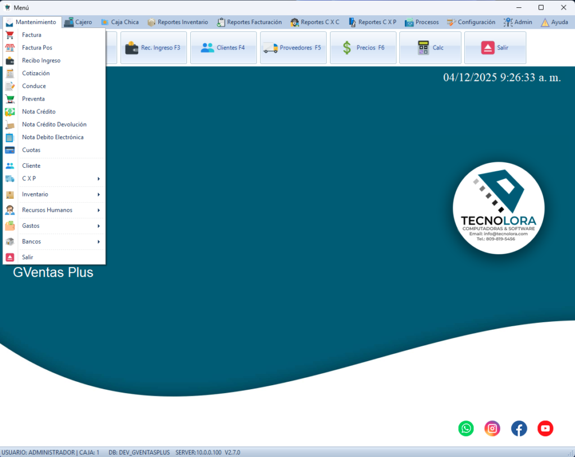Open the Reportes Facturación menu
Screen dimensions: 575x457
point(250,22)
